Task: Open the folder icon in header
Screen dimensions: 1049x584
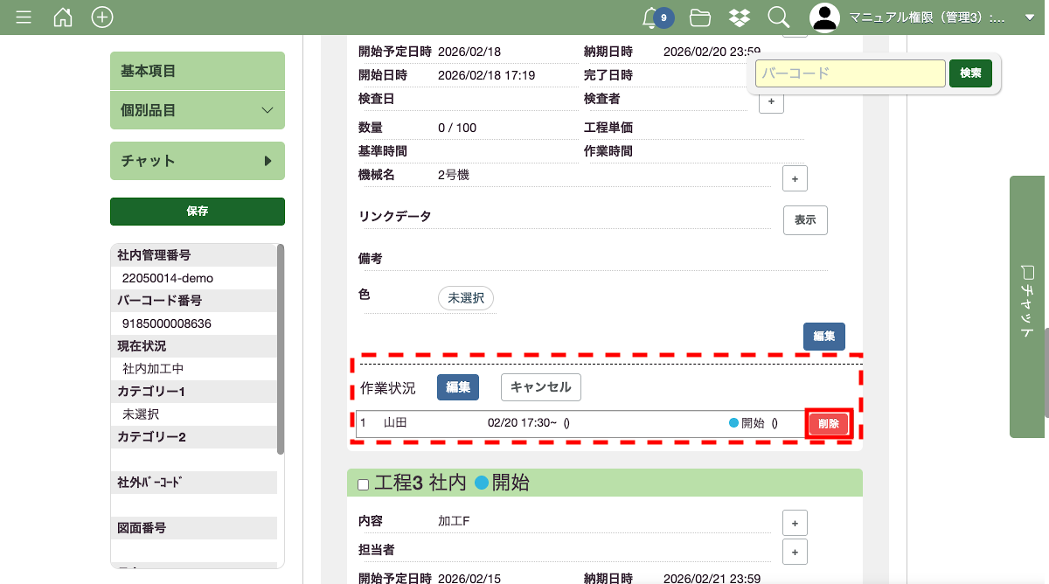Action: coord(699,17)
